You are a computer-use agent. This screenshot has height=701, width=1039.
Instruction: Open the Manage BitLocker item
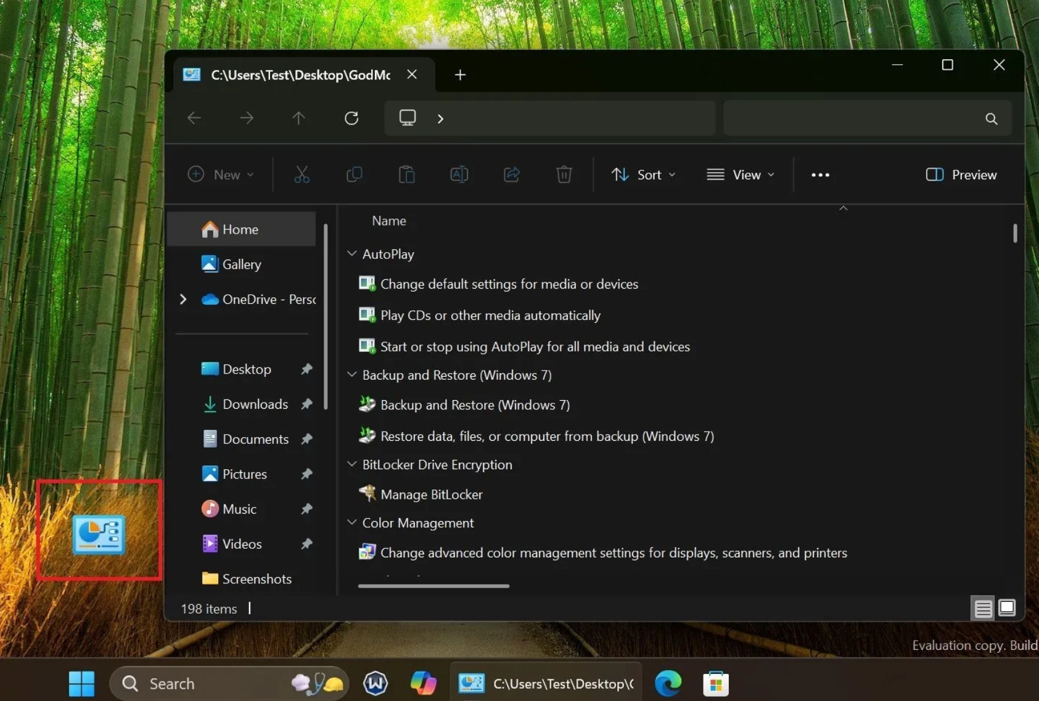click(x=431, y=494)
